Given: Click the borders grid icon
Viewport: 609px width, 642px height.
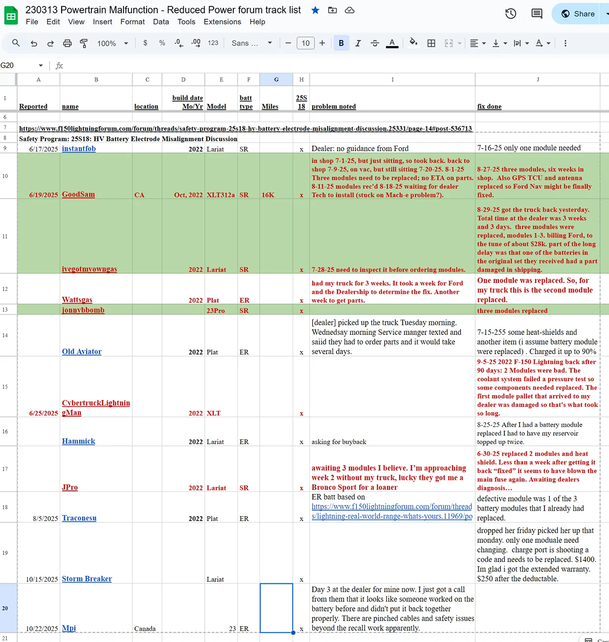Looking at the screenshot, I should pyautogui.click(x=431, y=43).
